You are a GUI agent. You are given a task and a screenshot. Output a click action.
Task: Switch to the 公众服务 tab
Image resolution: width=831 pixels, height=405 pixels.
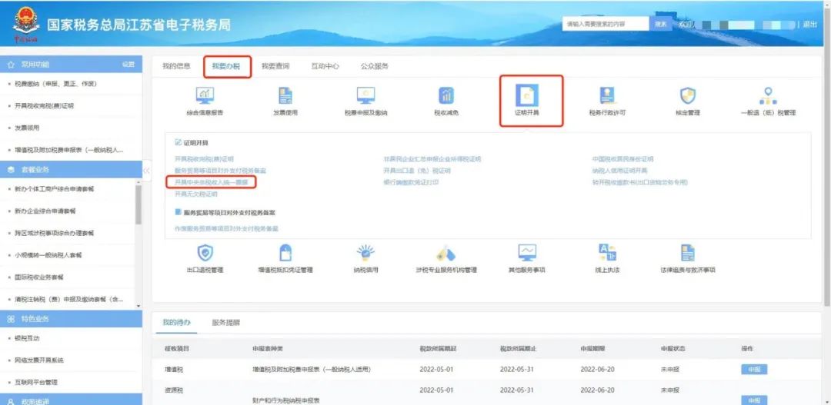(375, 66)
